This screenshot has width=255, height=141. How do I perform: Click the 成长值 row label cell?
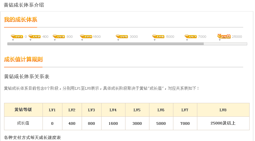click(23, 123)
